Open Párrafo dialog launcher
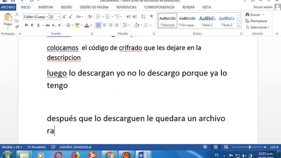Image resolution: width=281 pixels, height=158 pixels. (154, 34)
